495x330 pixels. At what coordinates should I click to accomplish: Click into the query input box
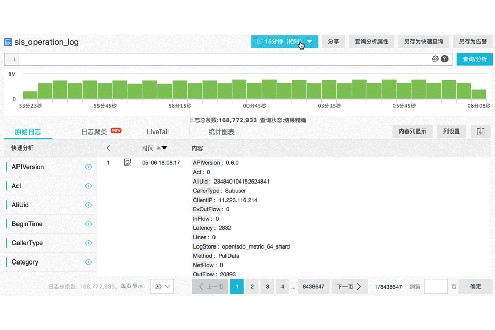click(224, 59)
